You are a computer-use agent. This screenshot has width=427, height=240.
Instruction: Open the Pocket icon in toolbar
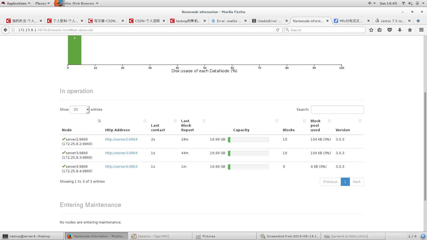[x=390, y=30]
